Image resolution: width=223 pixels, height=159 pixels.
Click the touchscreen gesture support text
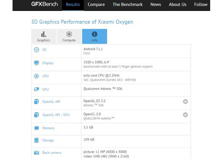(x=118, y=67)
